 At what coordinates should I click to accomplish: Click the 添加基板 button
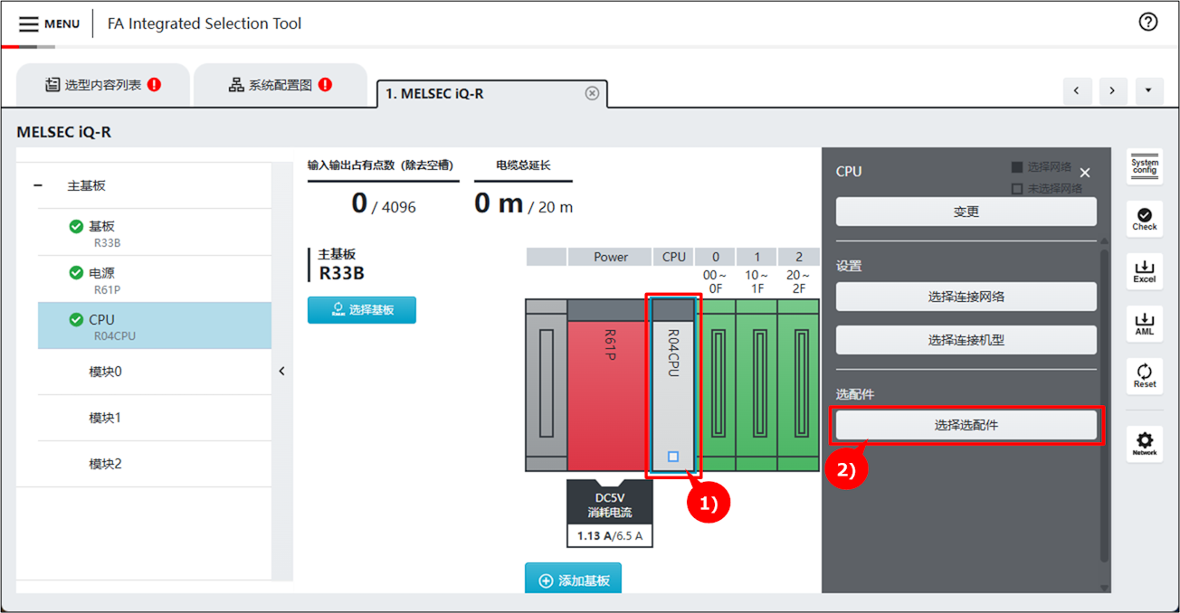coord(573,580)
